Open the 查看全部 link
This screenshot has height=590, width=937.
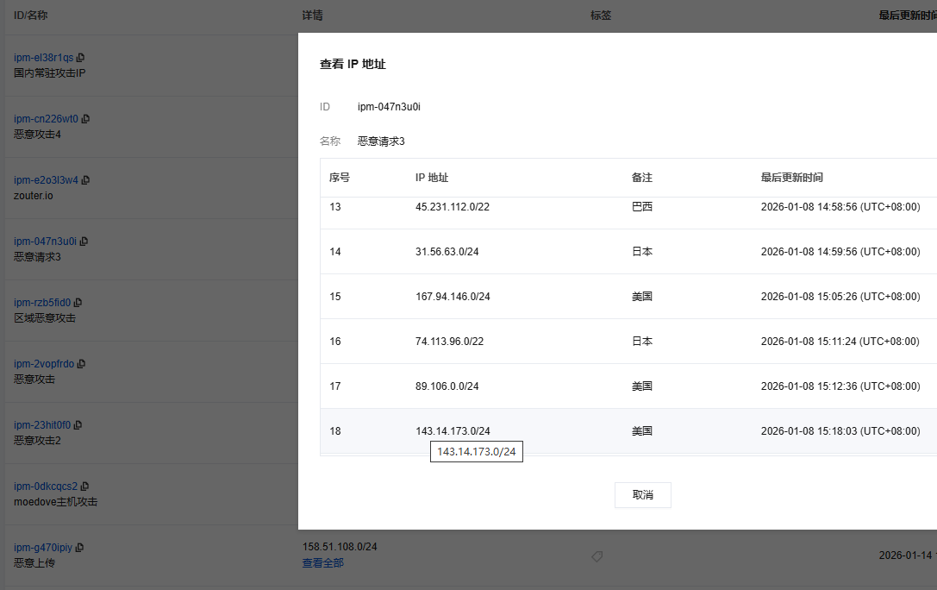[323, 563]
